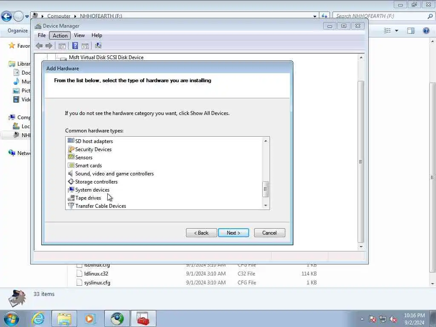Viewport: 436px width, 327px height.
Task: Click Computer in Explorer address breadcrumb
Action: (x=59, y=16)
